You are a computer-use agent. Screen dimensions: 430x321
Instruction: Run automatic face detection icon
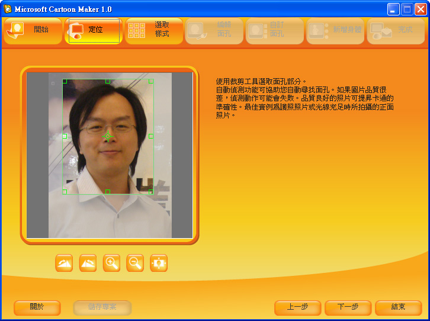[x=159, y=263]
